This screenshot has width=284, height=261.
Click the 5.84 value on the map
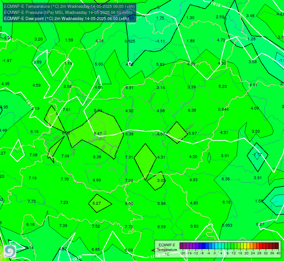tap(98, 110)
